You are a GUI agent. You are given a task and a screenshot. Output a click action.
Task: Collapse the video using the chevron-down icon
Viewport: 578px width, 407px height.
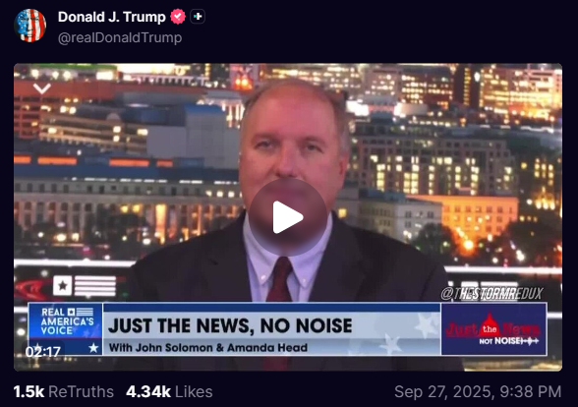[x=41, y=88]
